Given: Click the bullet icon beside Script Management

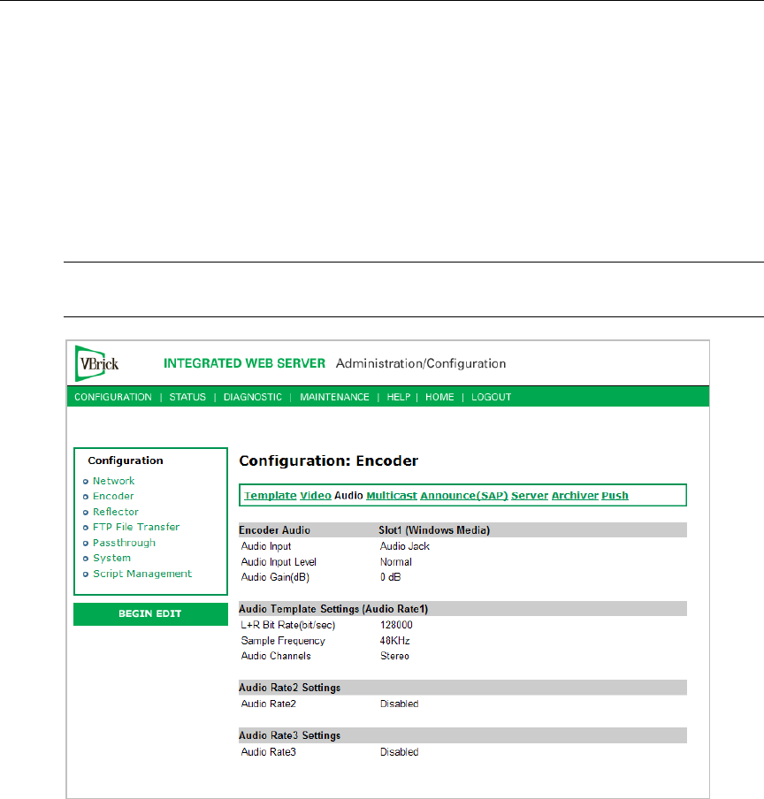Looking at the screenshot, I should pyautogui.click(x=86, y=575).
